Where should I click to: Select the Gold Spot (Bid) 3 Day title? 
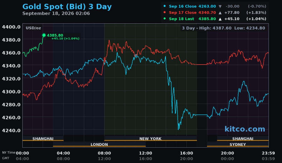coord(67,7)
